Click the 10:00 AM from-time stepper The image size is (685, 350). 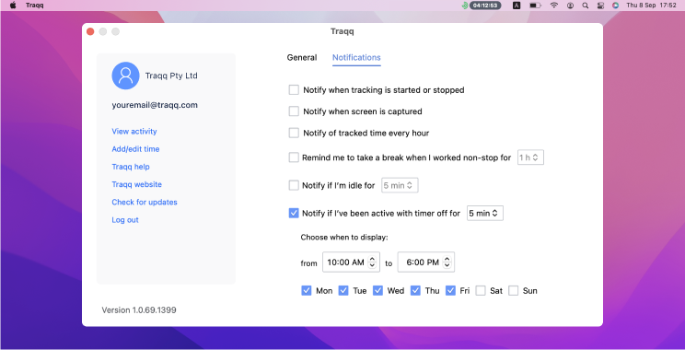coord(372,262)
